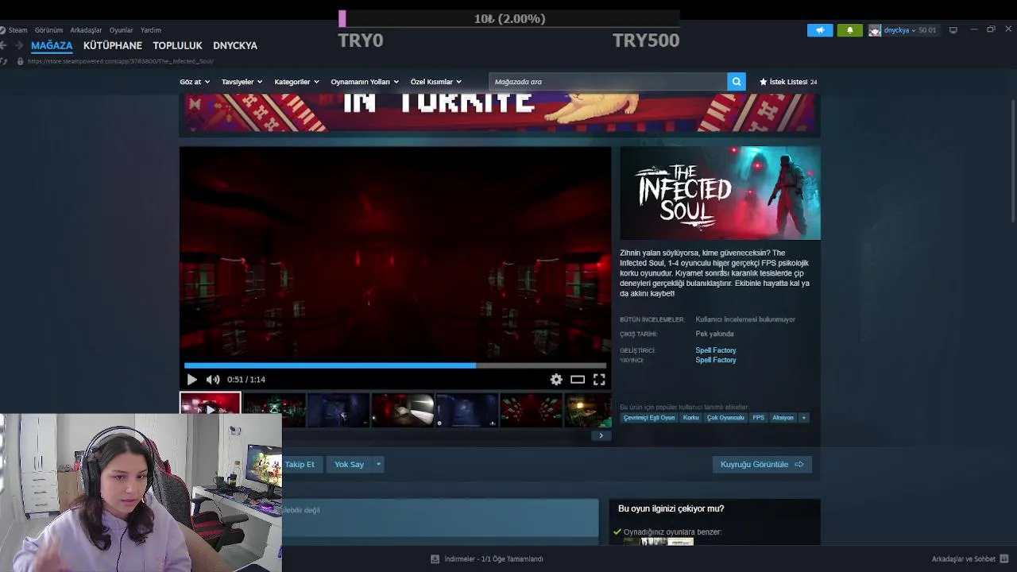1017x572 pixels.
Task: Expand the Göz at dropdown
Action: pyautogui.click(x=195, y=82)
